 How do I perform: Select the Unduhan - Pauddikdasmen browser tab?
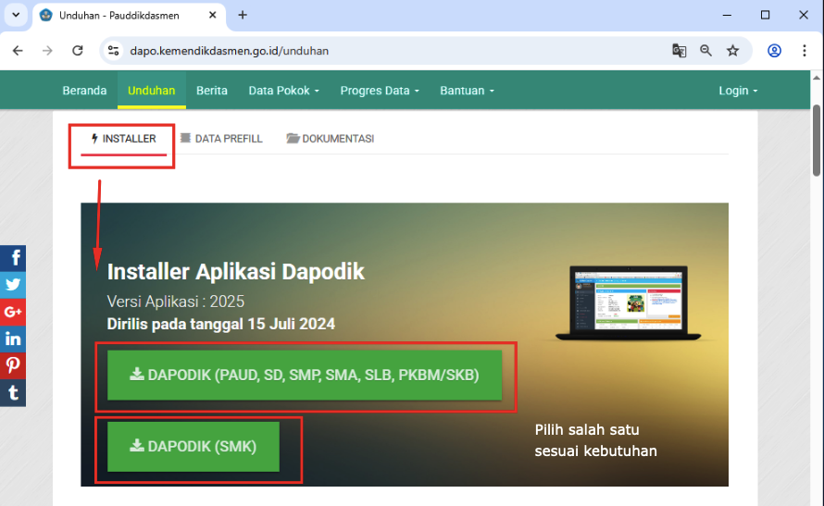pos(130,16)
